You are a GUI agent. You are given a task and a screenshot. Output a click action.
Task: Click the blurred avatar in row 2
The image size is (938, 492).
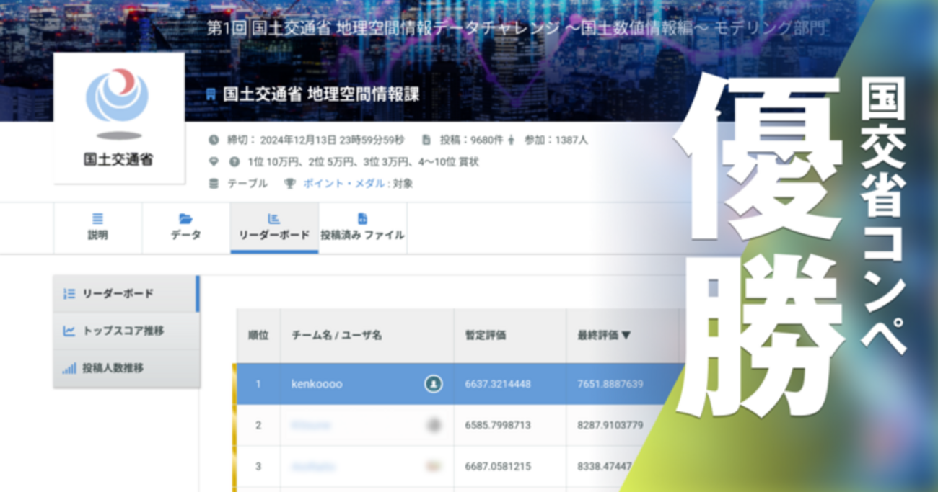click(434, 426)
